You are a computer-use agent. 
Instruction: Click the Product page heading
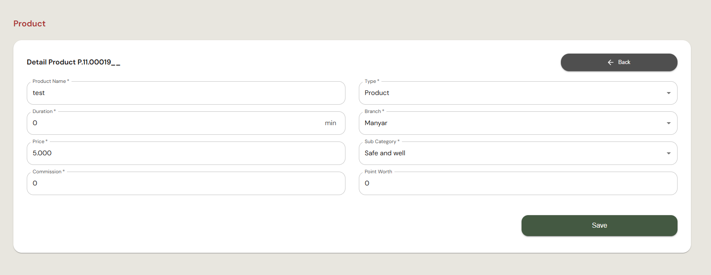click(x=29, y=23)
